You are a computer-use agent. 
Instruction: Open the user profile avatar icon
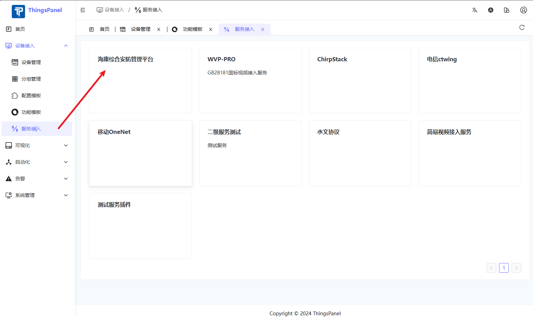(523, 10)
